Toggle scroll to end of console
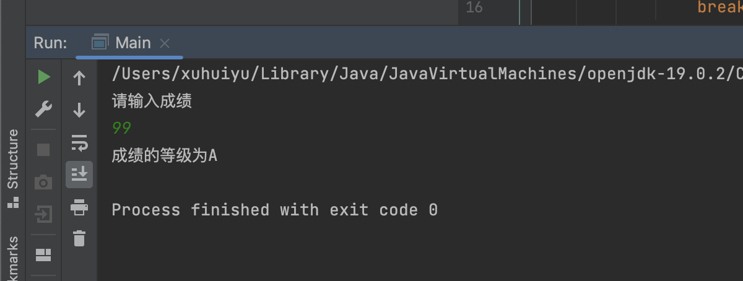Viewport: 743px width, 281px height. tap(79, 175)
